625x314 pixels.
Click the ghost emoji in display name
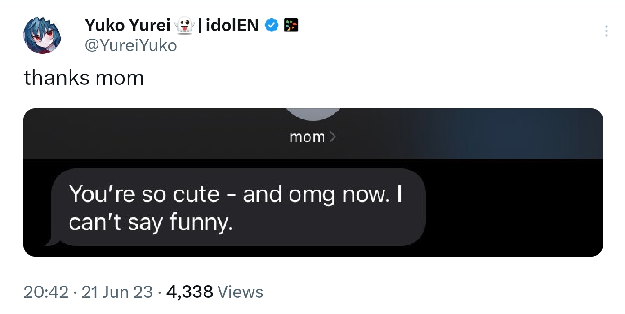(x=184, y=26)
